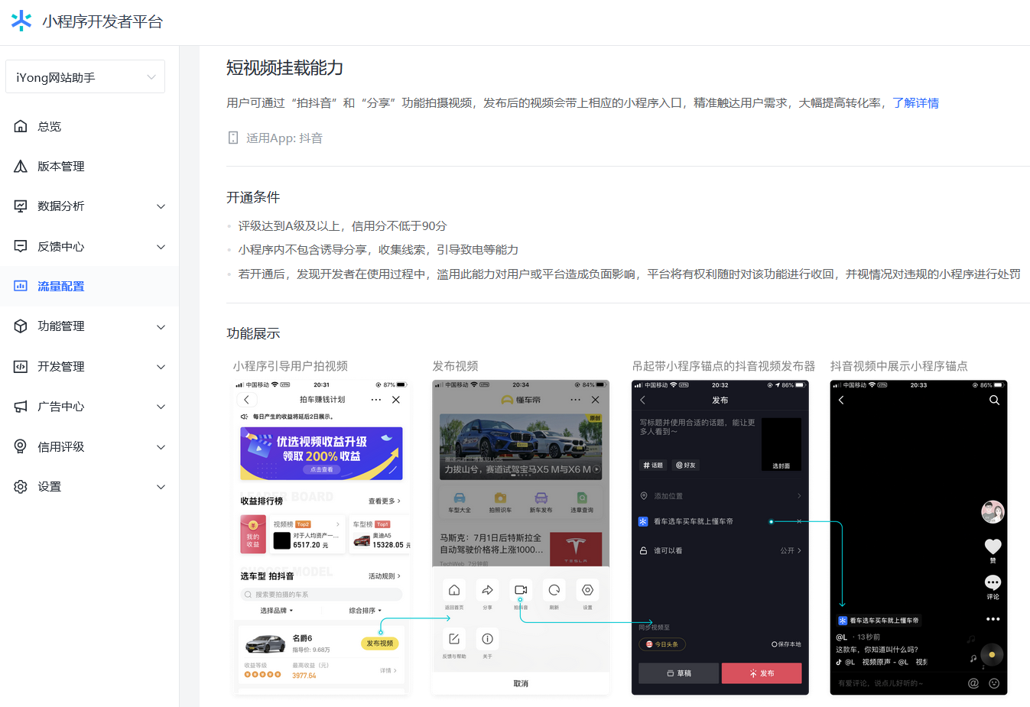Expand the 反馈中心 menu chevron
The width and height of the screenshot is (1030, 707).
pyautogui.click(x=161, y=246)
